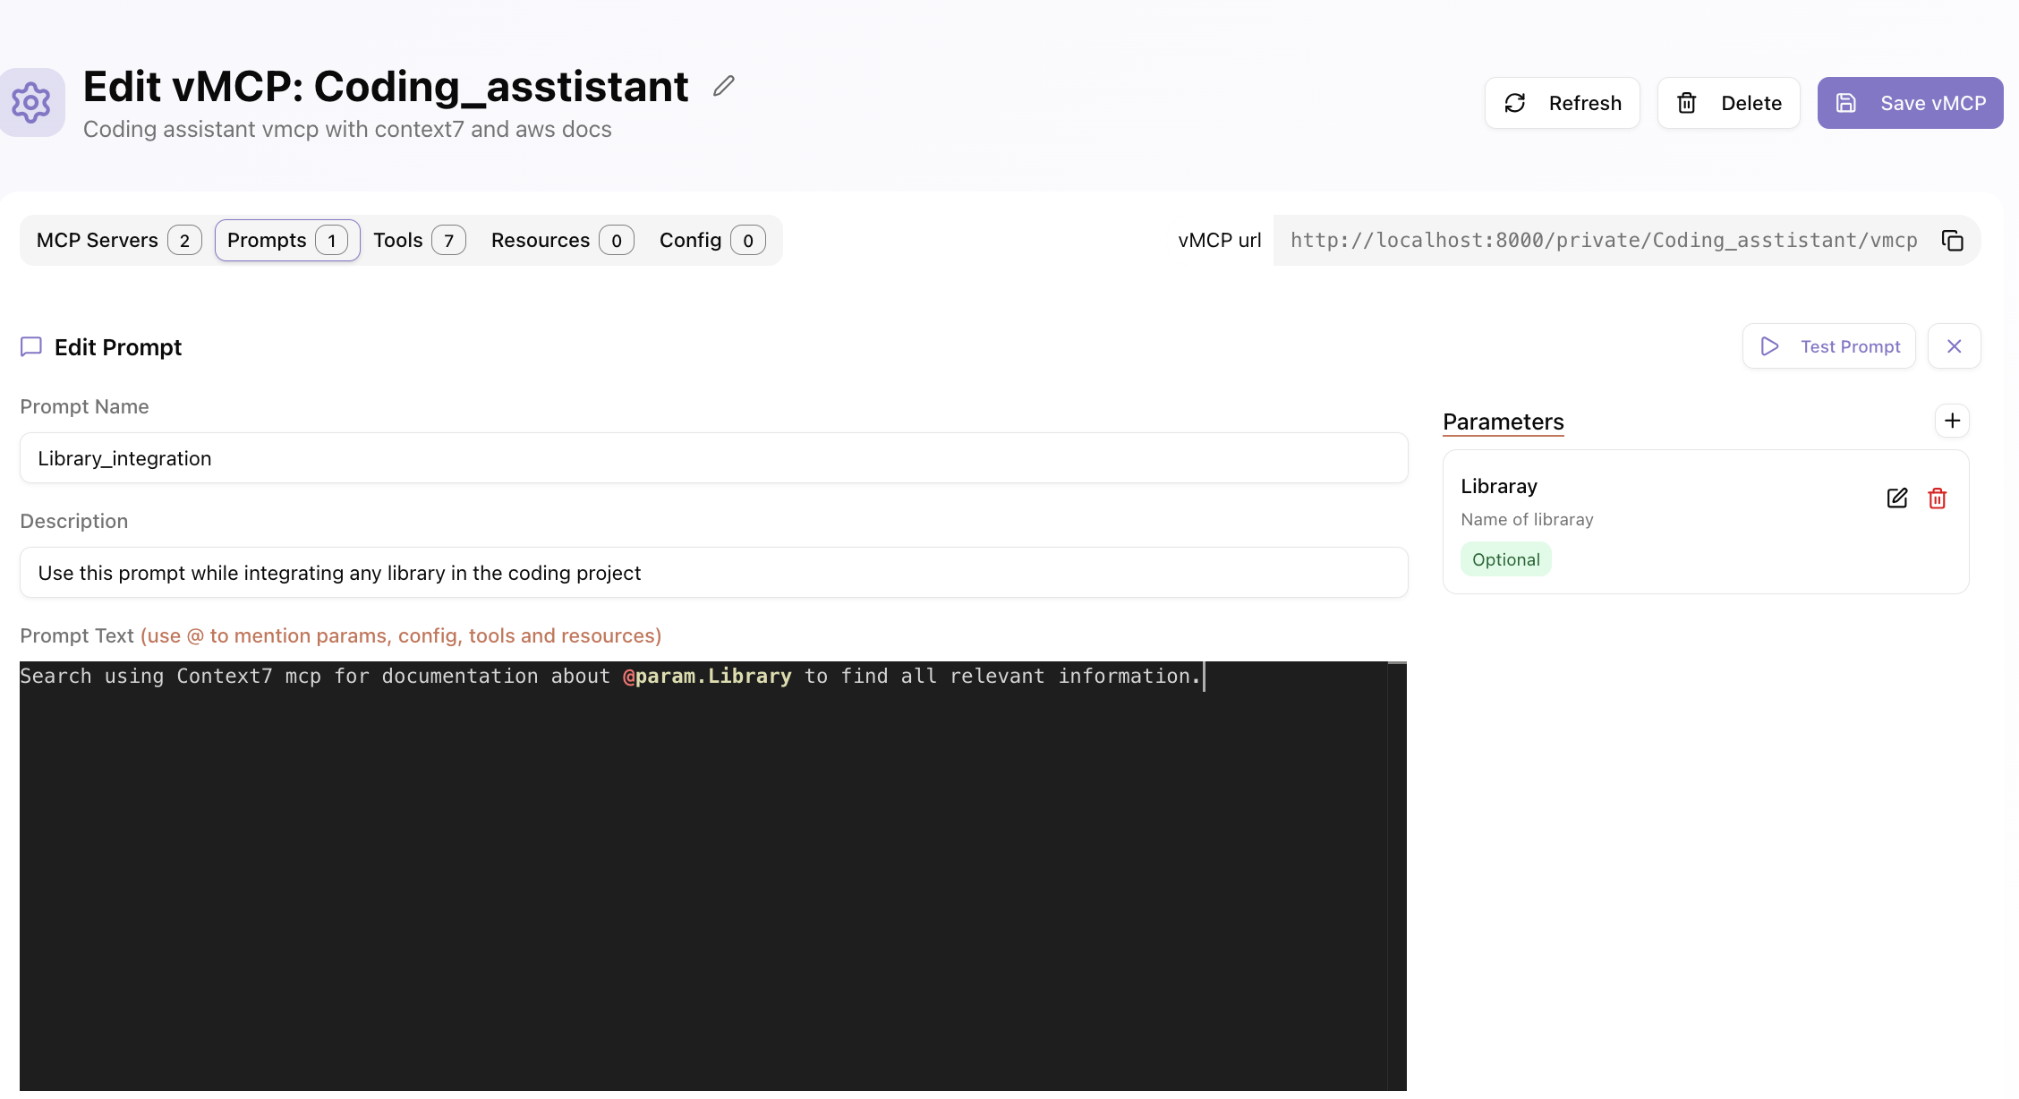This screenshot has width=2019, height=1099.
Task: Click the Optional badge on Libraray parameter
Action: tap(1505, 558)
